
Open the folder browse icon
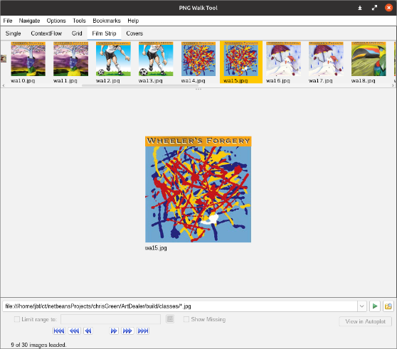click(x=388, y=306)
